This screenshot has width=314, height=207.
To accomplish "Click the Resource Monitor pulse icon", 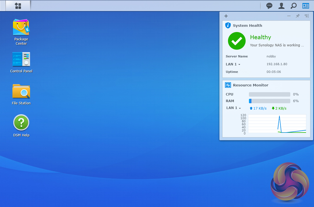I will (x=228, y=85).
